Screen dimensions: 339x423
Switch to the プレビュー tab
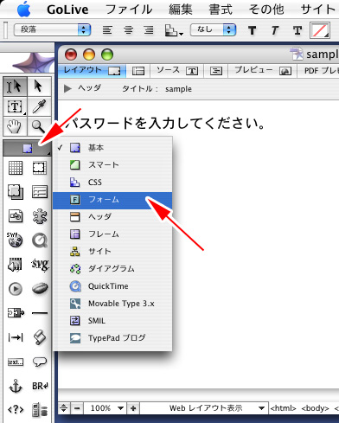point(263,71)
